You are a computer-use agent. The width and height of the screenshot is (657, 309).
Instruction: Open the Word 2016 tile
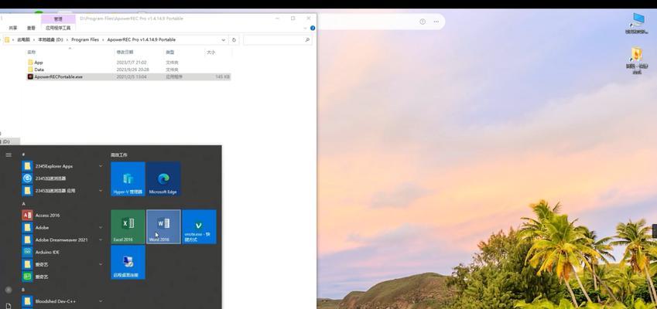point(163,226)
